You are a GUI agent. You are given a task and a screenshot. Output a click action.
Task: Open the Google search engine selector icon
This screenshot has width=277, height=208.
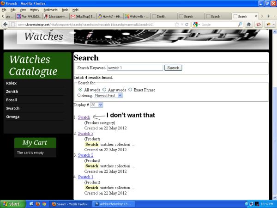click(x=195, y=24)
